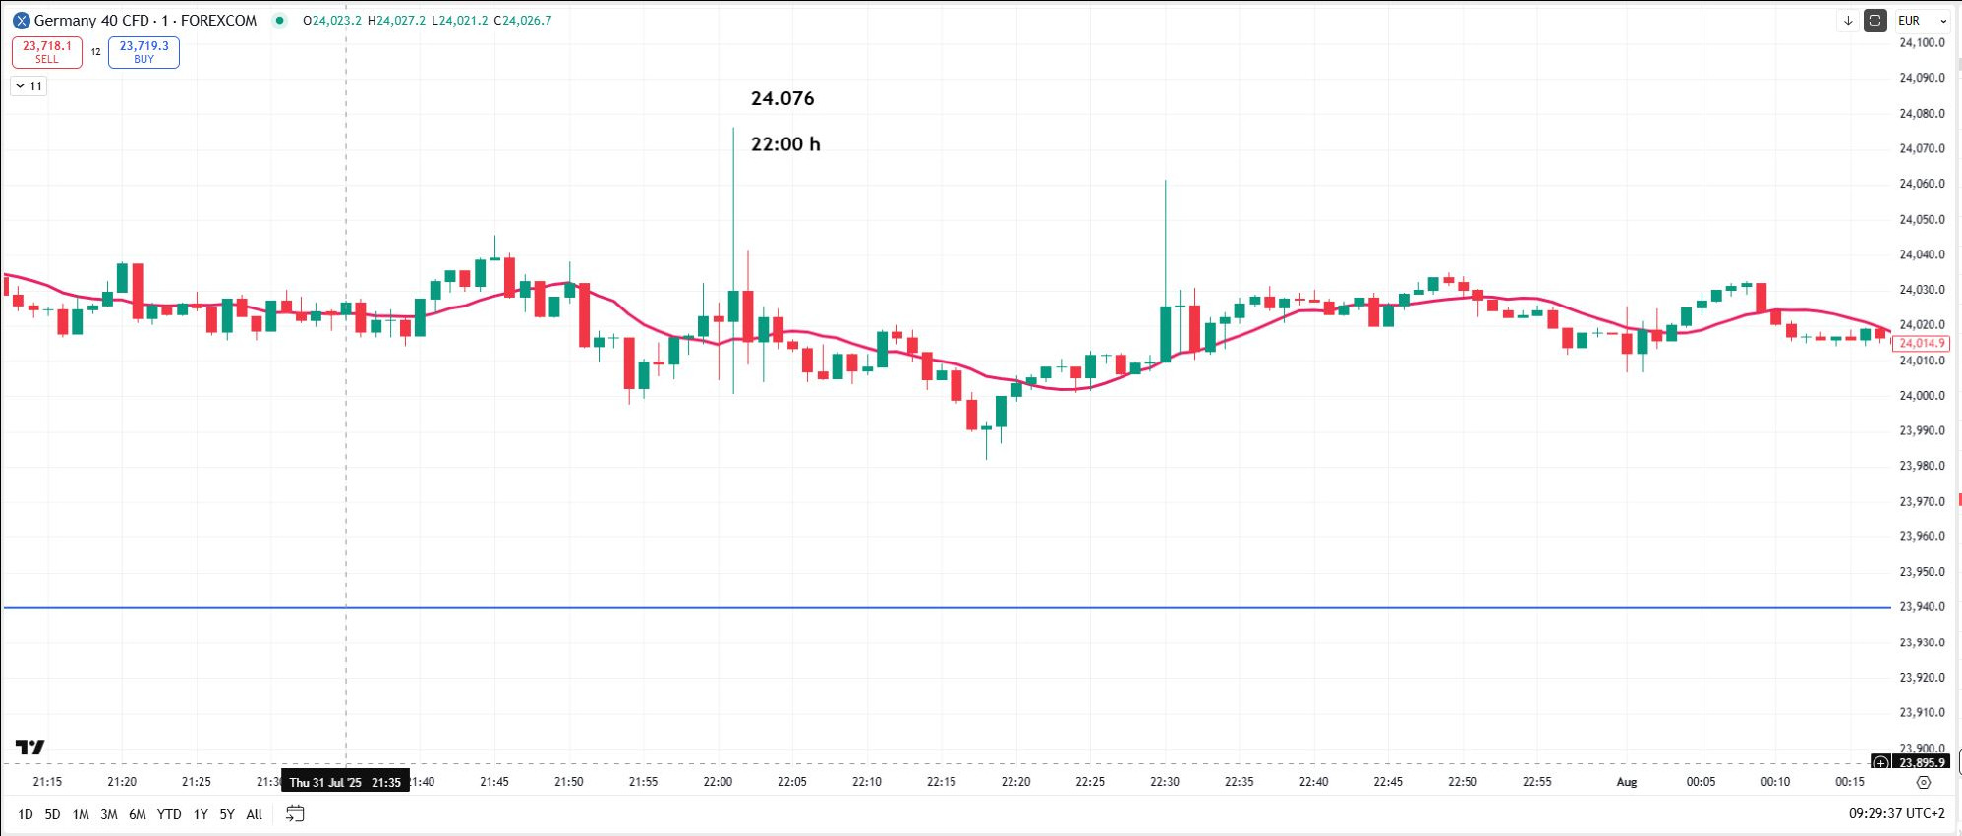Click the 24,100.0 price scale label
Viewport: 1962px width, 836px height.
pos(1922,43)
